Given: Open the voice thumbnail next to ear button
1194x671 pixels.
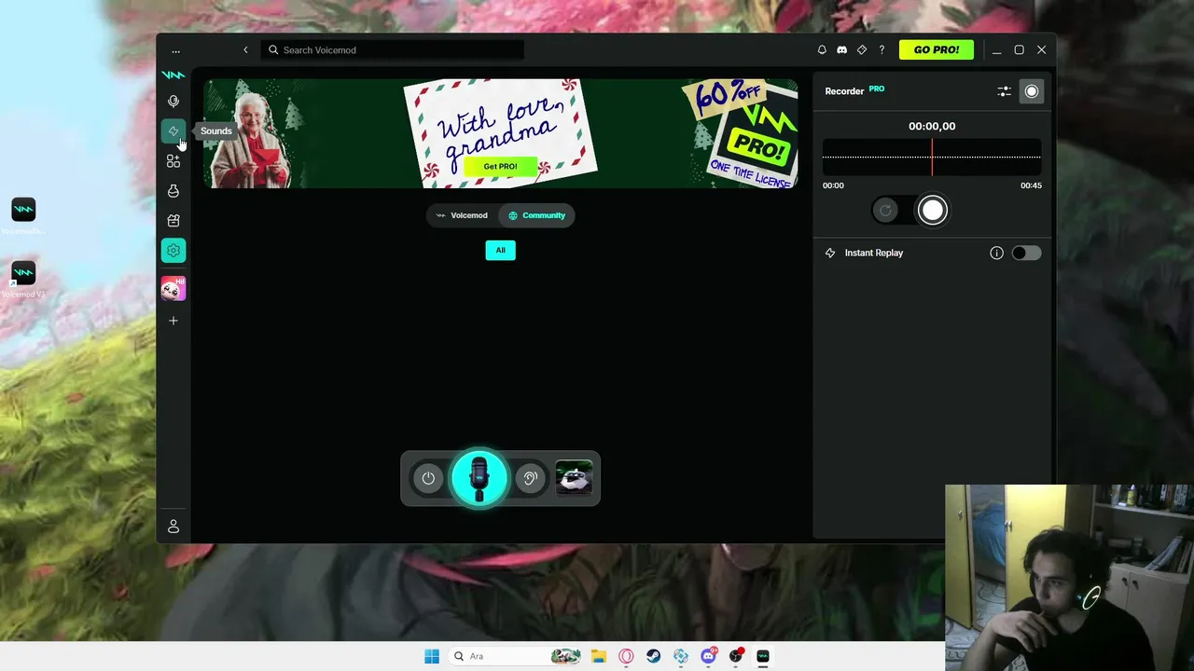Looking at the screenshot, I should coord(574,478).
